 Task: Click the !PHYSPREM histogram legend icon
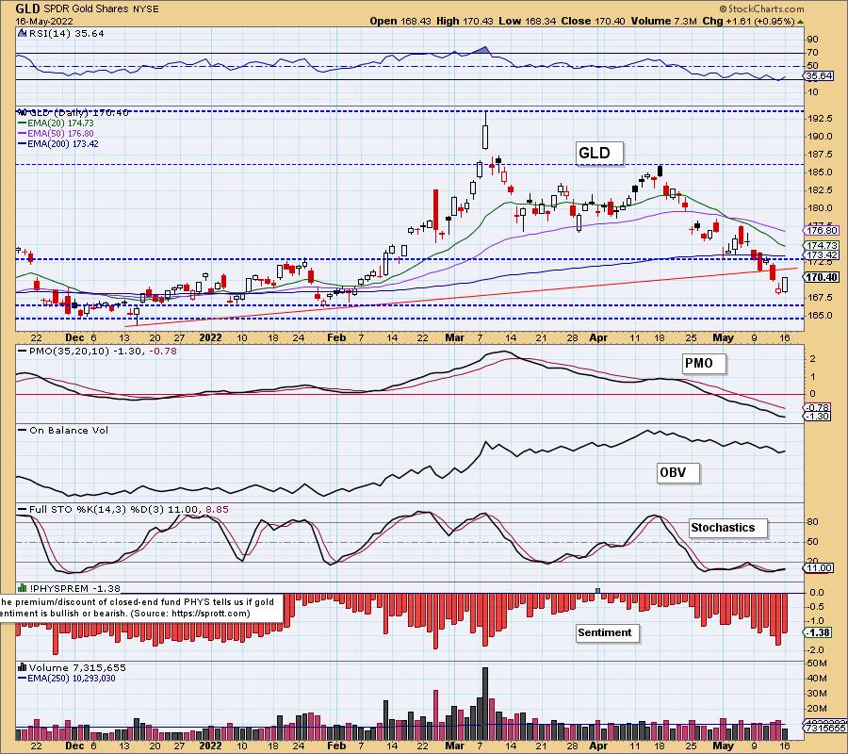(23, 587)
